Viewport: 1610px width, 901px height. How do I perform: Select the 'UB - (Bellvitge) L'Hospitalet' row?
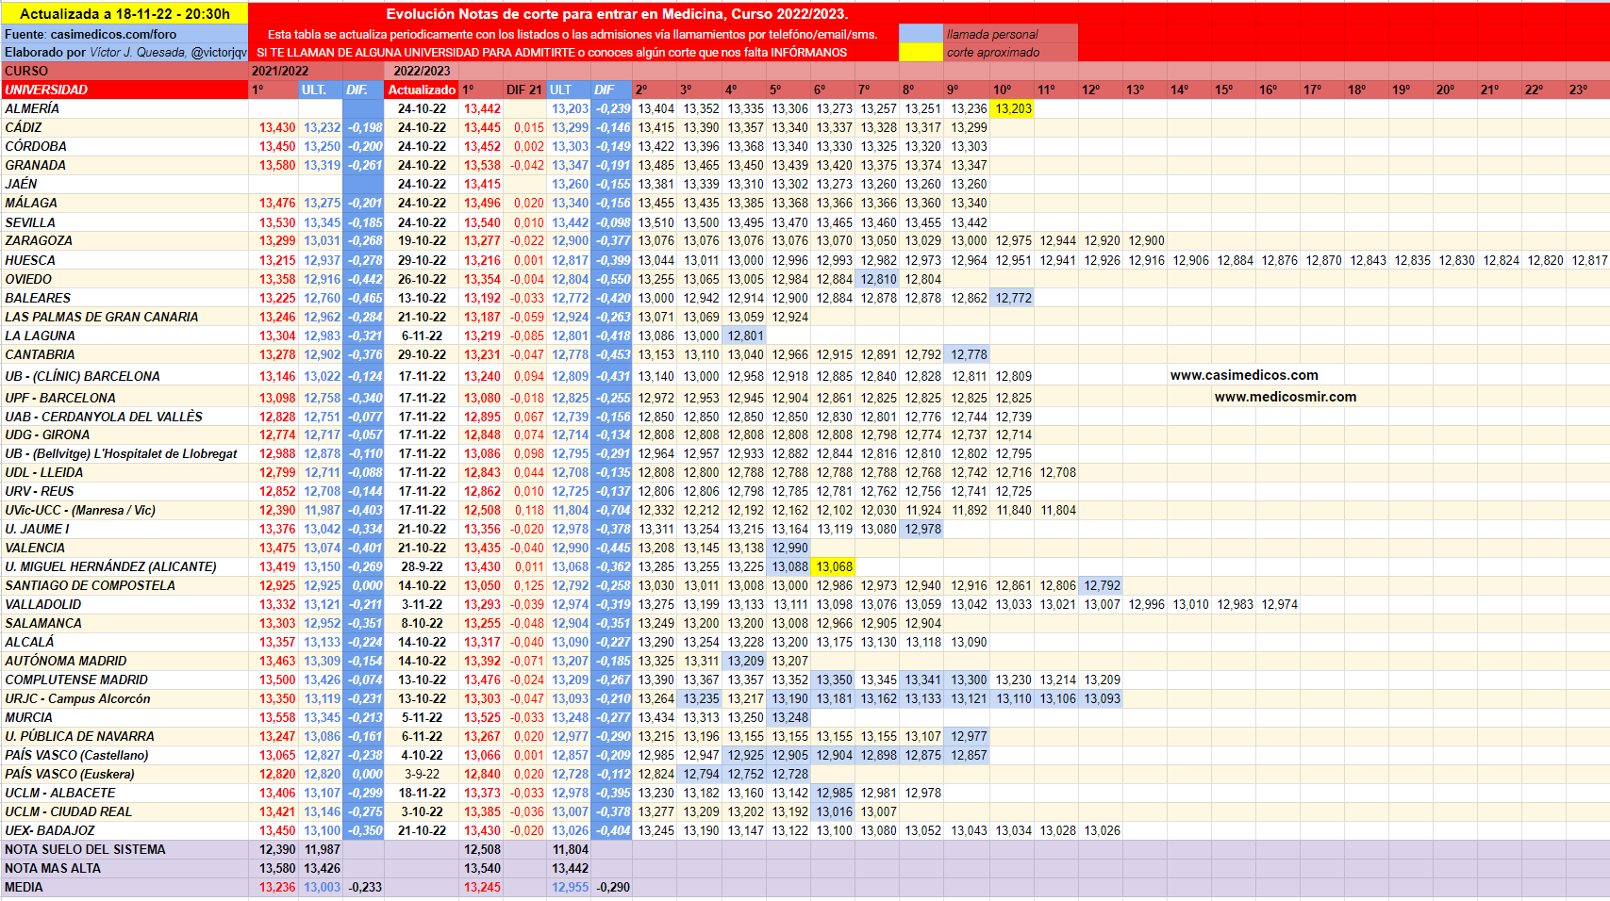tap(124, 453)
